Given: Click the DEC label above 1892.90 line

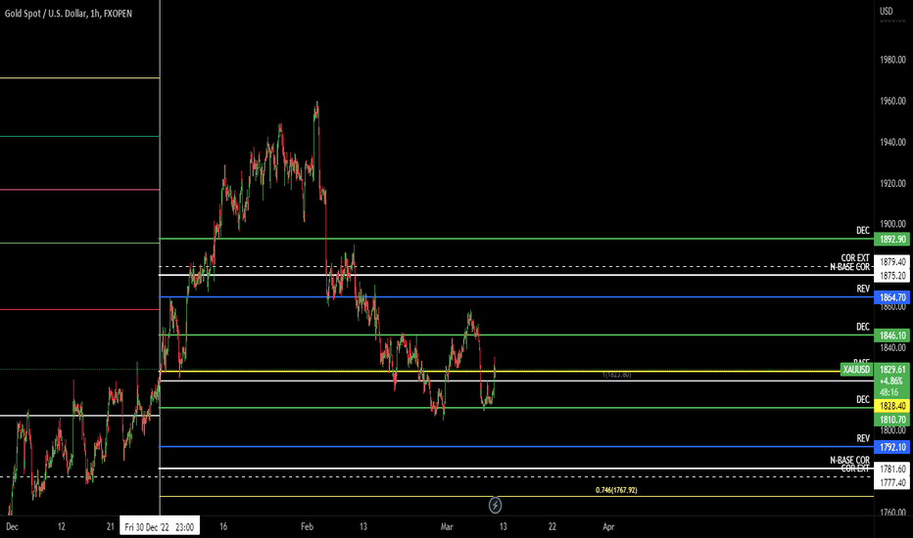Looking at the screenshot, I should pos(862,231).
